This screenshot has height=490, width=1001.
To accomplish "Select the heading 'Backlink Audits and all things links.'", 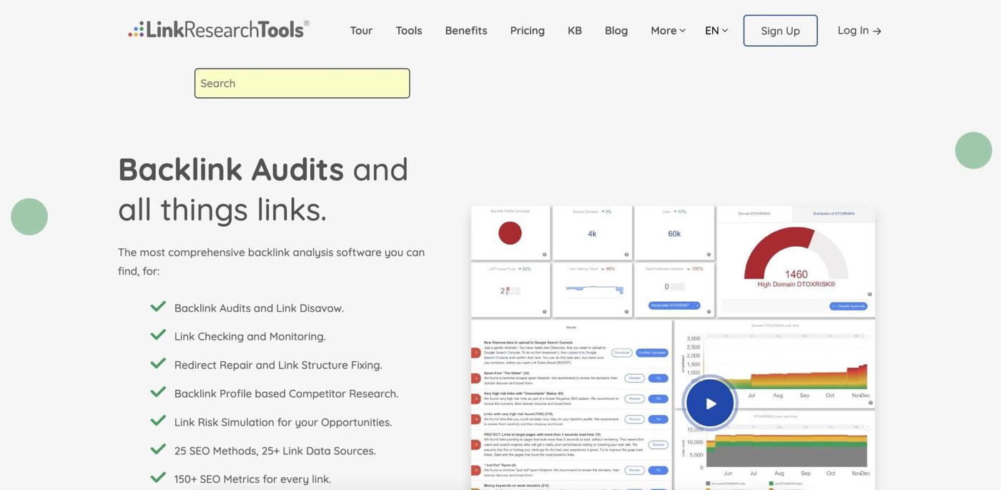I will (263, 189).
